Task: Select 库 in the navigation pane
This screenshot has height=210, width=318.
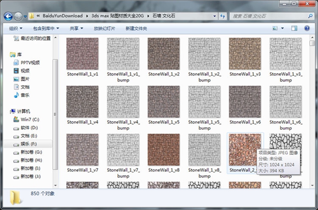Action: point(16,54)
